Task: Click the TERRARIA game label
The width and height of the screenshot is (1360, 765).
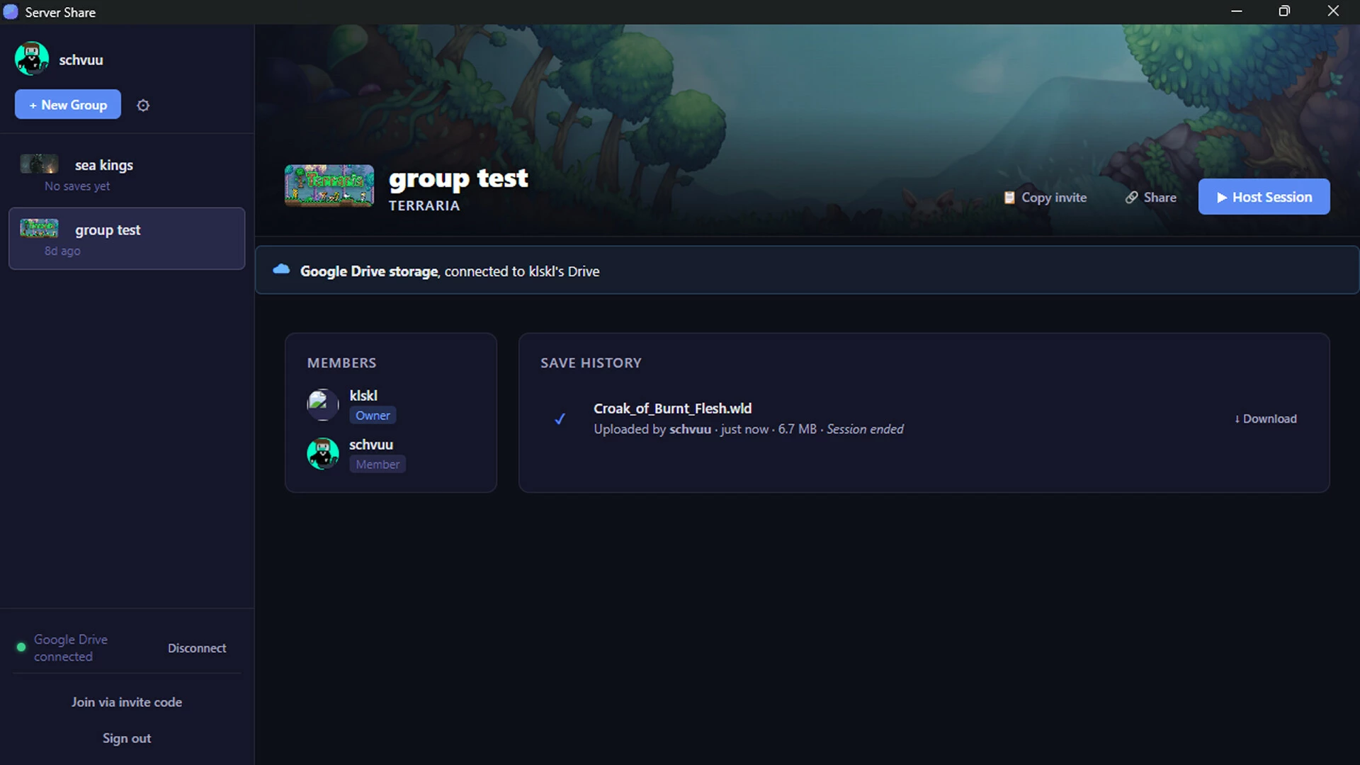Action: pos(424,205)
